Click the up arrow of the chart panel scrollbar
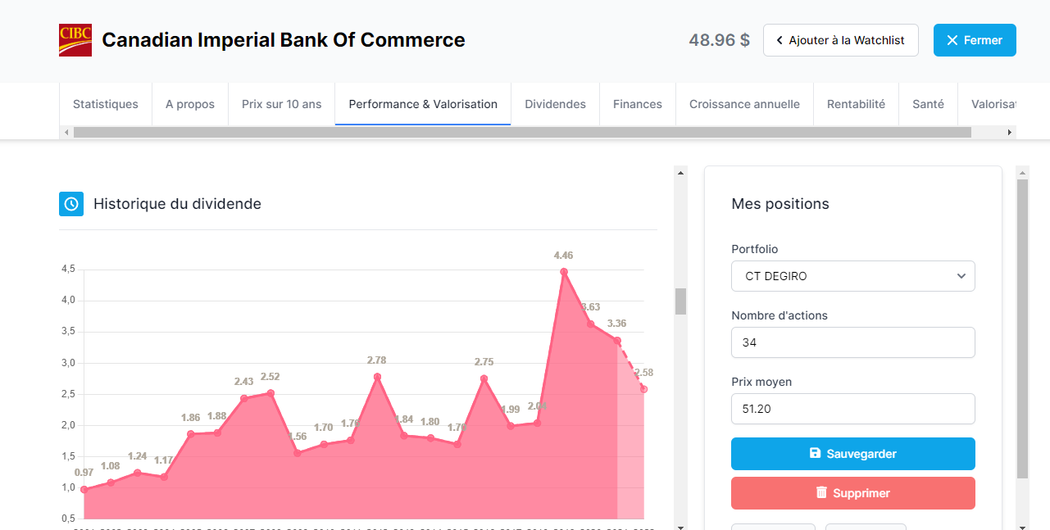The height and width of the screenshot is (530, 1050). pyautogui.click(x=680, y=172)
